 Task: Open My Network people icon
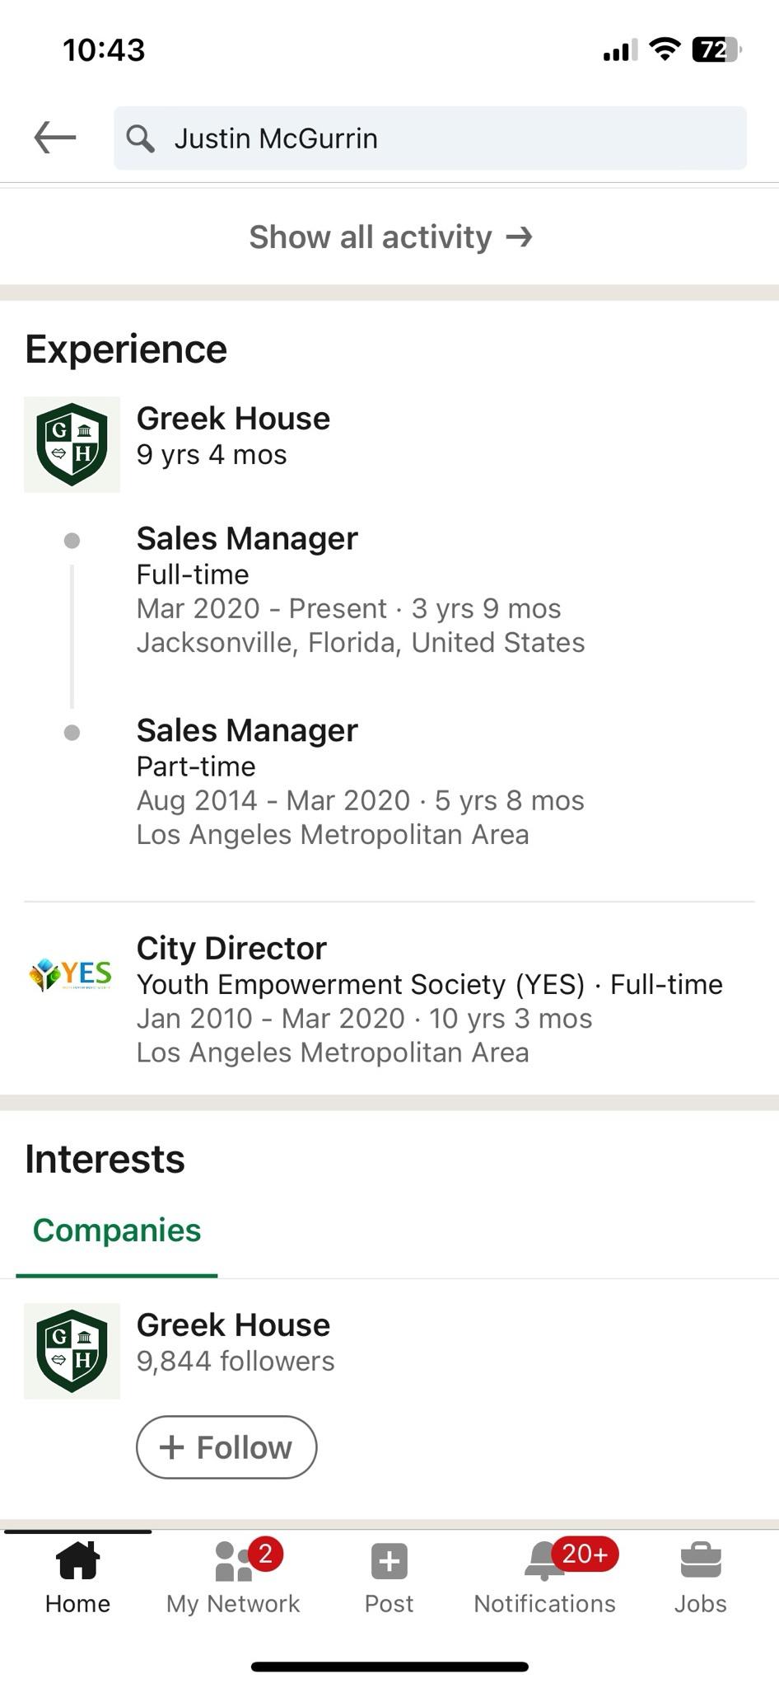click(x=234, y=1561)
